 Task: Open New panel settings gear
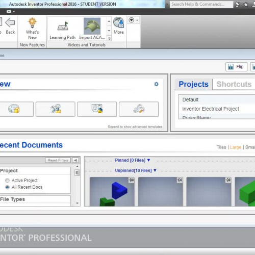coord(156,84)
